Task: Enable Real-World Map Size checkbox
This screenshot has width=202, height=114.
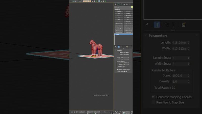Action: pos(153,102)
